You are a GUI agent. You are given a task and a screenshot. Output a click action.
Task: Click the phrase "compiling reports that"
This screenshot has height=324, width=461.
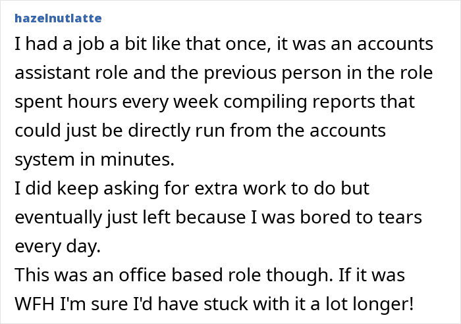click(x=319, y=102)
